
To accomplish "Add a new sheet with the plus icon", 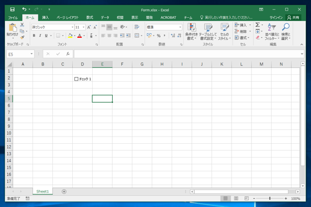I will pos(64,191).
